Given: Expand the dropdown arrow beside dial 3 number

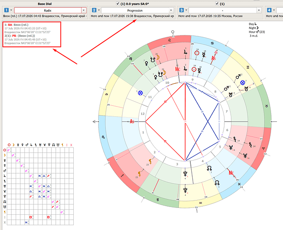Looking at the screenshot, I should [x=186, y=10].
